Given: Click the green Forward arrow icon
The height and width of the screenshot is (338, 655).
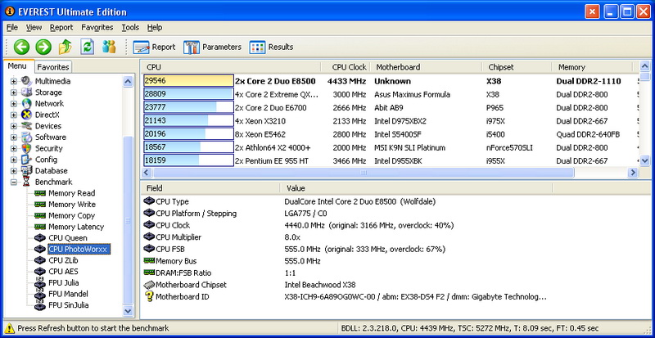Looking at the screenshot, I should (43, 47).
